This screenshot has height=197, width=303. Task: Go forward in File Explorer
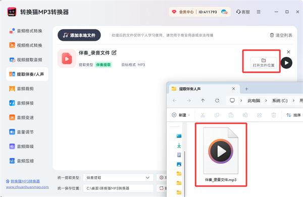pyautogui.click(x=189, y=100)
